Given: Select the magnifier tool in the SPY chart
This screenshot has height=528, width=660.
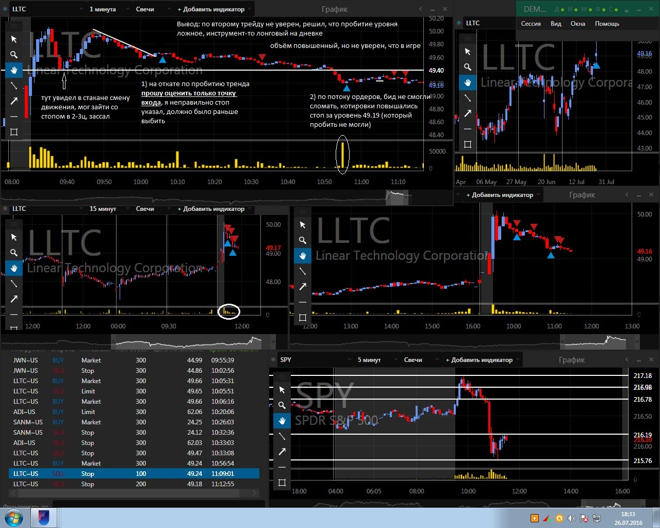Looking at the screenshot, I should [x=282, y=405].
